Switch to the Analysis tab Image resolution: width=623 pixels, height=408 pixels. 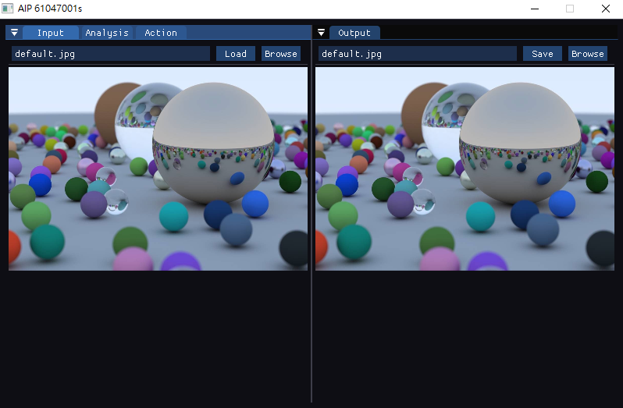click(x=107, y=33)
